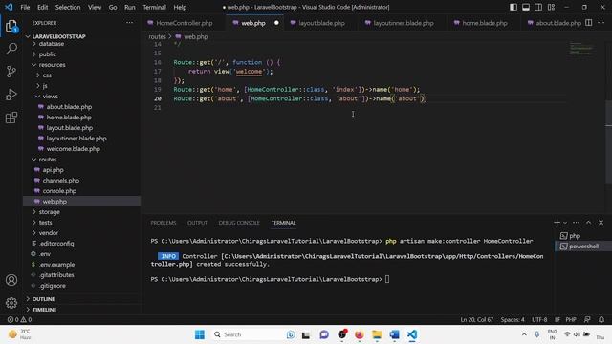612x344 pixels.
Task: Add a new terminal with plus icon
Action: click(557, 223)
